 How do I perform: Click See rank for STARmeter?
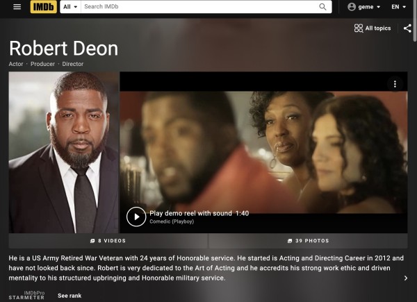pyautogui.click(x=69, y=296)
